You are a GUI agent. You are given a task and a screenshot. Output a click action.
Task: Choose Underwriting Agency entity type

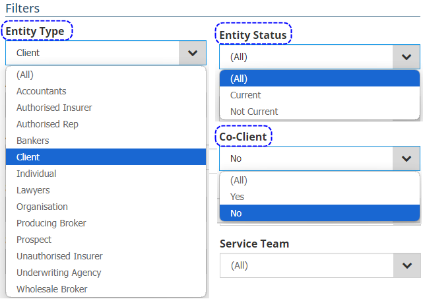[59, 273]
